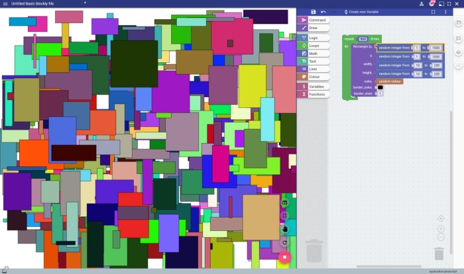This screenshot has width=464, height=274.
Task: Enter app fullscreen from the title bar
Action: [x=449, y=4]
